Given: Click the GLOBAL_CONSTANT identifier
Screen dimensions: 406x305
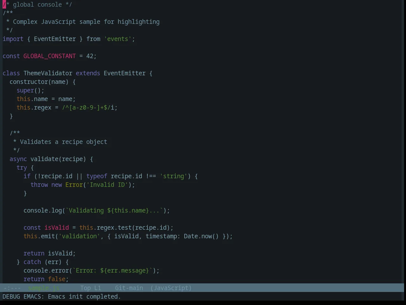Looking at the screenshot, I should point(49,56).
